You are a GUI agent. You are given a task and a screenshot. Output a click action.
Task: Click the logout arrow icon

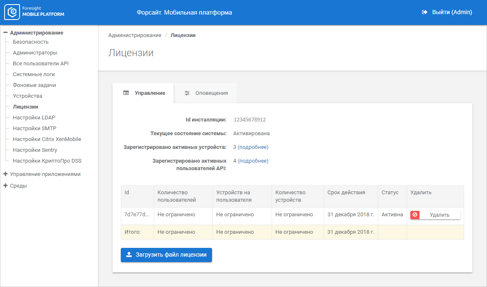[x=425, y=12]
